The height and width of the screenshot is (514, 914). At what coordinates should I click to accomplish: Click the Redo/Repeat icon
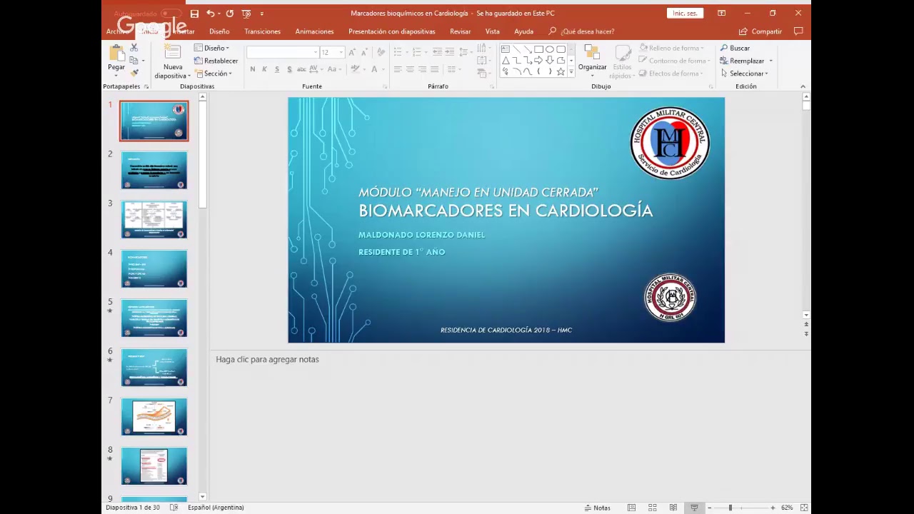(x=230, y=14)
